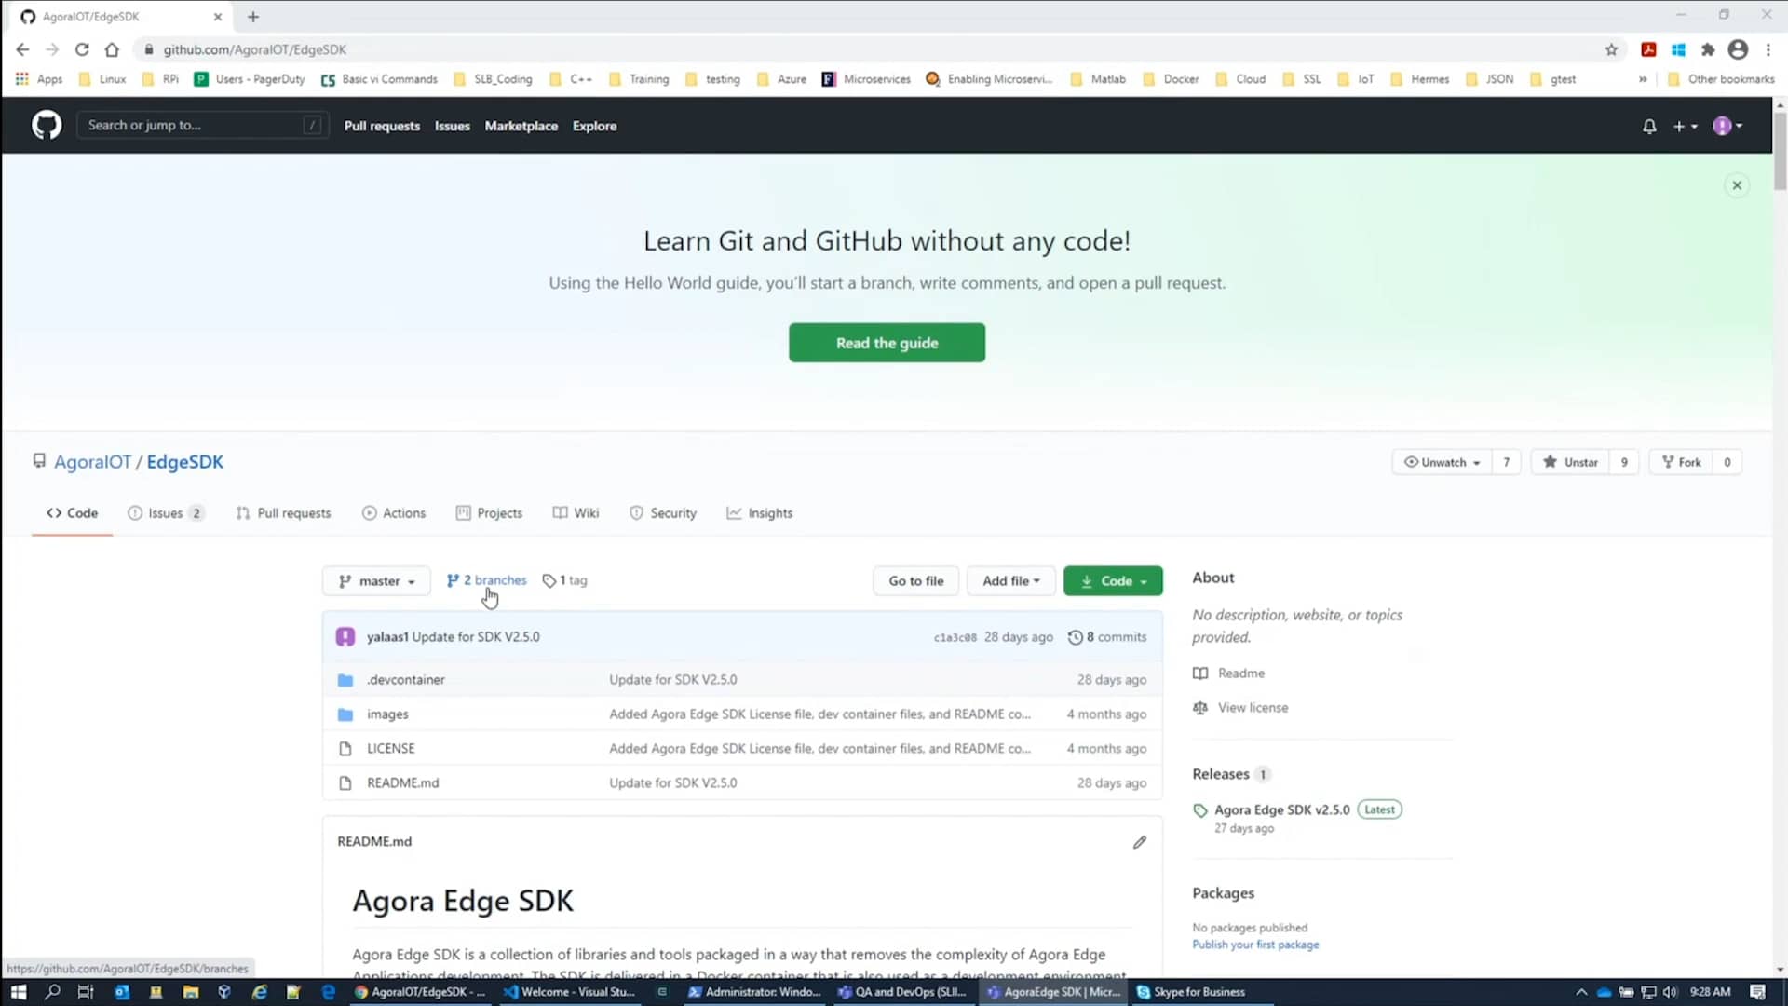Edit README.md using the pencil icon
This screenshot has width=1788, height=1006.
pyautogui.click(x=1139, y=841)
